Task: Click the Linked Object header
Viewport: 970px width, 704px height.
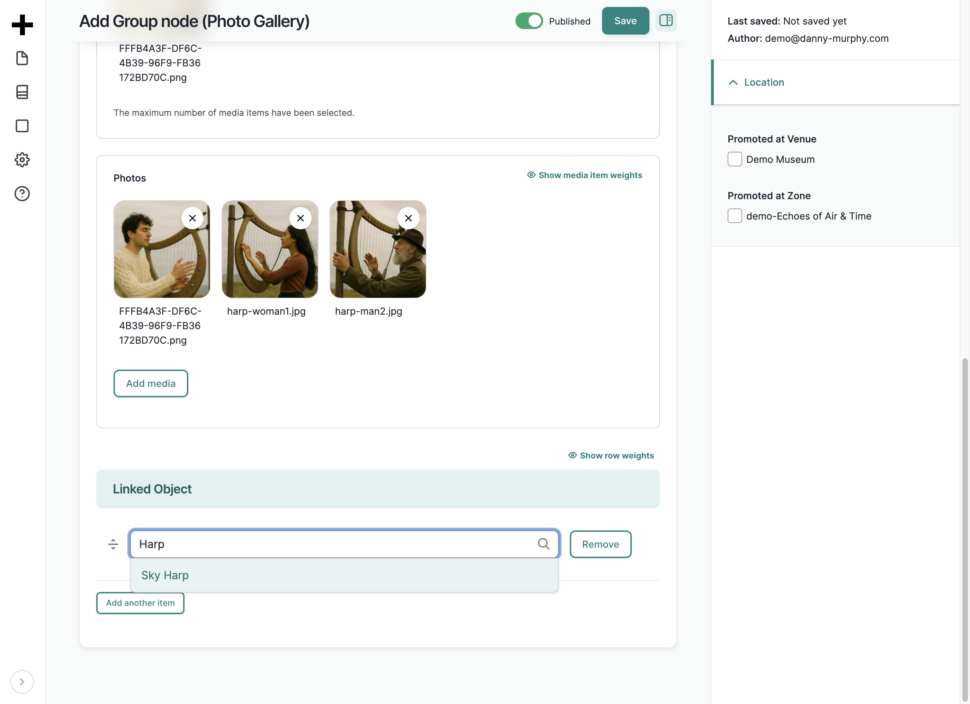Action: click(x=378, y=489)
